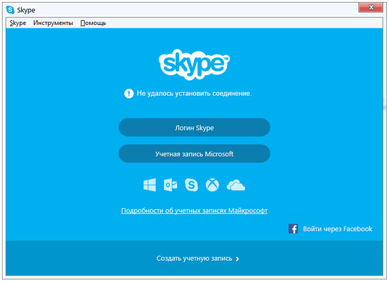Open the Skype menu
This screenshot has width=390, height=282.
click(x=18, y=23)
